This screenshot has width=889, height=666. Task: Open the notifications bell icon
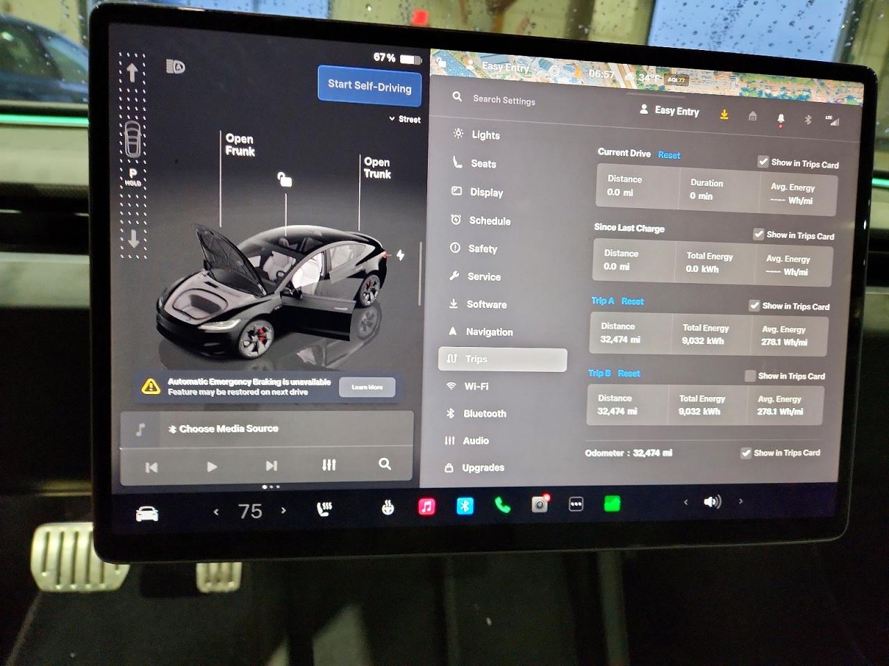point(781,119)
